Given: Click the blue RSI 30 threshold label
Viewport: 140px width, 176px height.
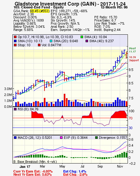Looking at the screenshot, I should 130,128.
